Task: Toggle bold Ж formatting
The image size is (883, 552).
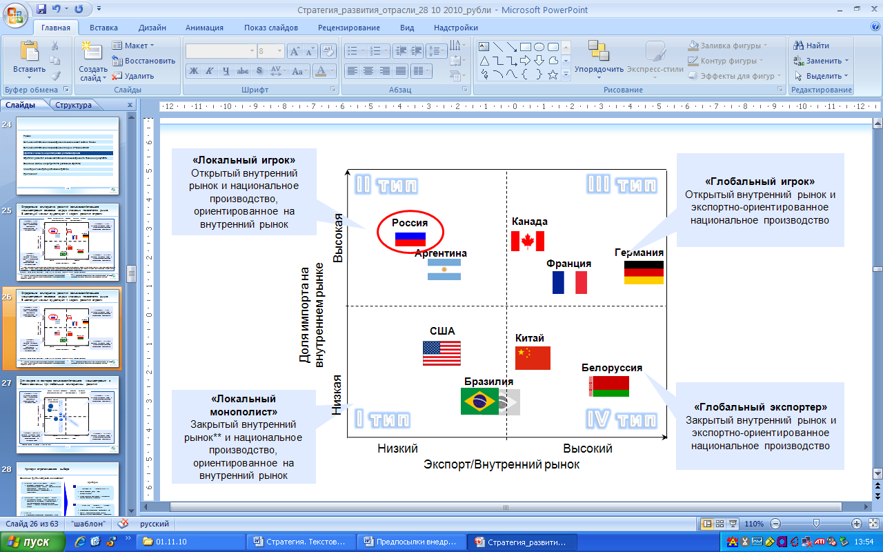Action: pos(194,70)
